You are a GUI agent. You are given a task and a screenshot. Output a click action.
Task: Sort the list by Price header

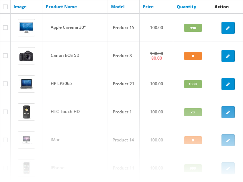pyautogui.click(x=148, y=7)
